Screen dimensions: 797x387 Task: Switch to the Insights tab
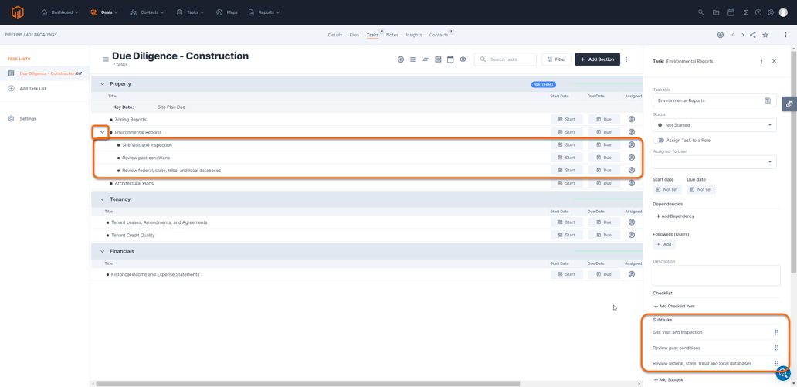pos(414,35)
